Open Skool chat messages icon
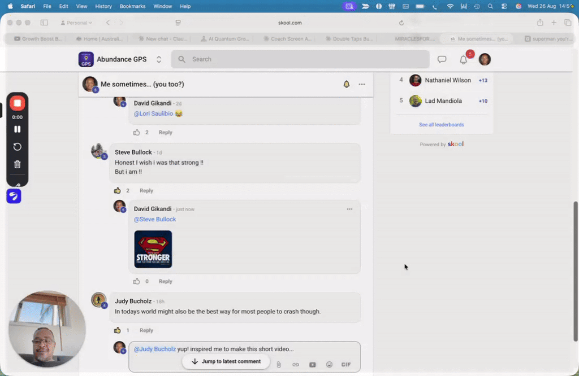This screenshot has height=376, width=579. click(x=442, y=59)
